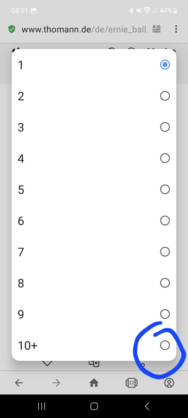Tap the thomann.de URL address field
The height and width of the screenshot is (418, 188).
[84, 29]
